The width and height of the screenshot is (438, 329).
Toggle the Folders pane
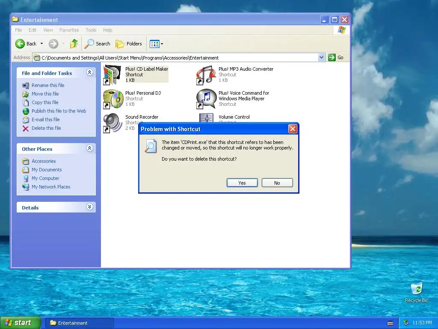click(x=129, y=44)
